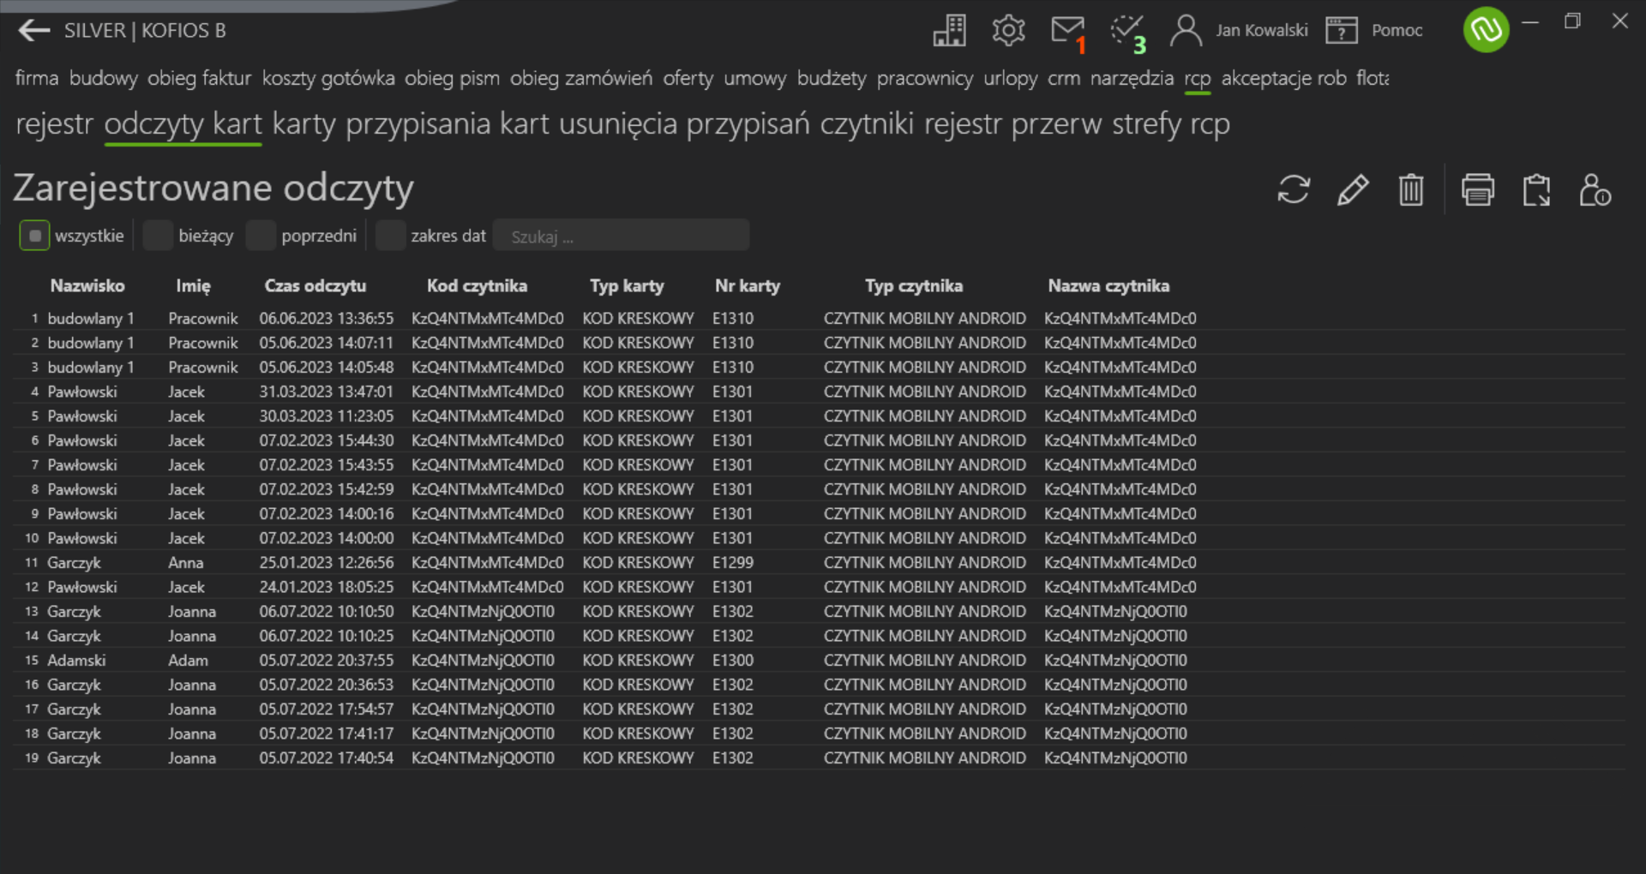Open the oferty menu
1646x874 pixels.
click(688, 78)
